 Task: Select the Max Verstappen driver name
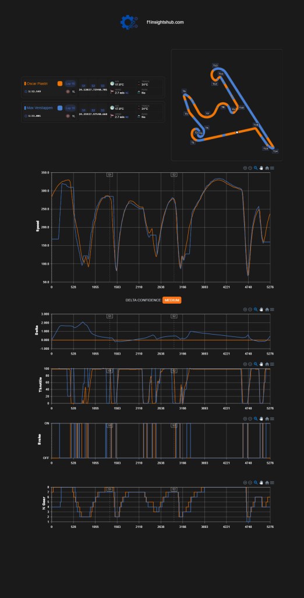coord(40,108)
